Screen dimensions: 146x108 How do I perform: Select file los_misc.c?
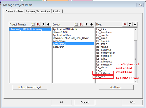[102, 67]
